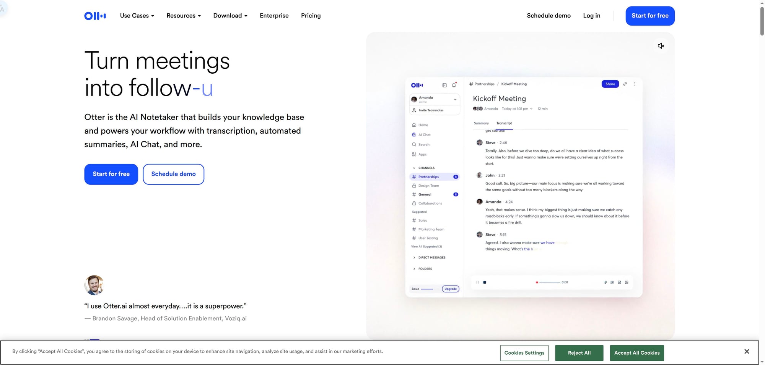Click the copy link icon beside Share
This screenshot has width=765, height=365.
tap(625, 84)
